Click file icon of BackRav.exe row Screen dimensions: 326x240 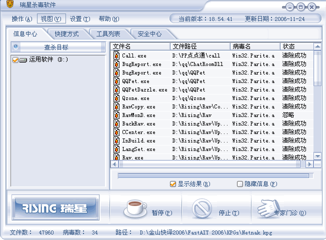(x=116, y=123)
